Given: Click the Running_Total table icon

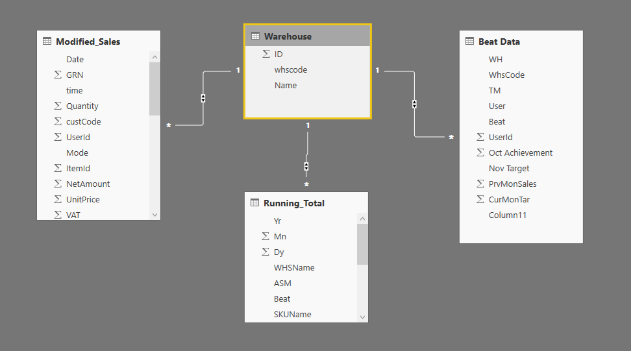Looking at the screenshot, I should [x=254, y=202].
